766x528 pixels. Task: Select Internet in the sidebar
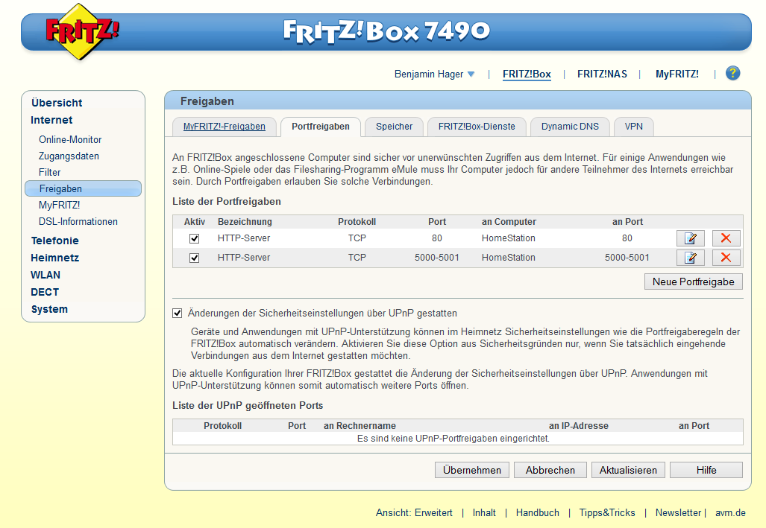point(51,120)
